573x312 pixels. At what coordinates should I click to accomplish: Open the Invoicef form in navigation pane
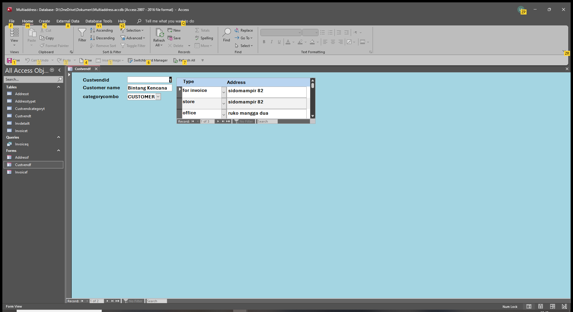tap(21, 172)
